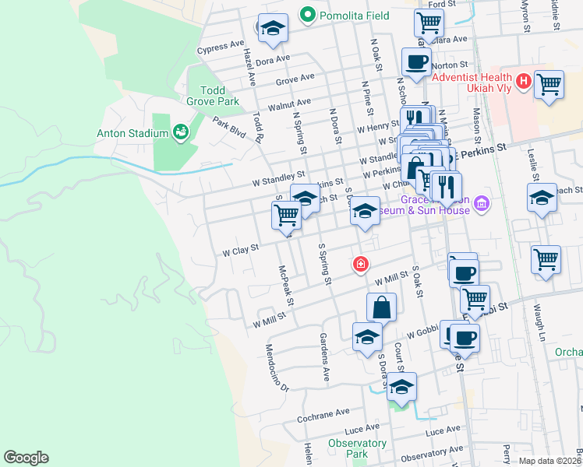Select the Cochrane Ave label
Image resolution: width=583 pixels, height=467 pixels.
pyautogui.click(x=323, y=415)
